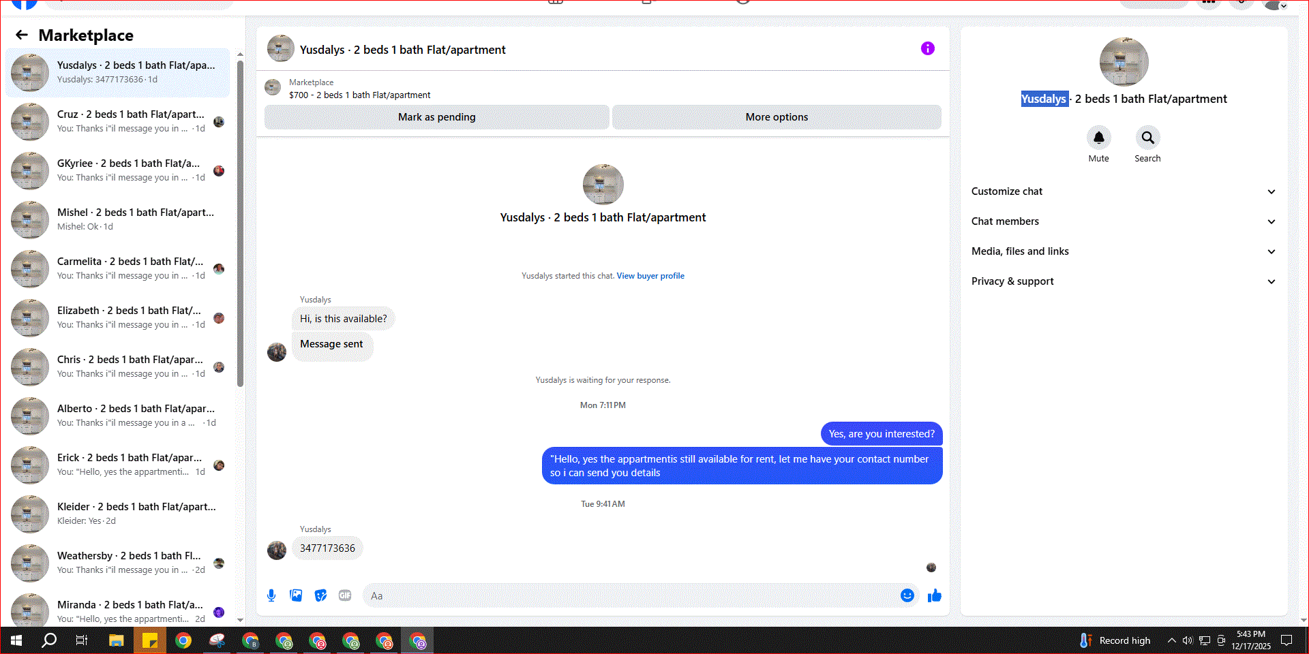
Task: Open Chris conversation in chat list
Action: click(117, 367)
